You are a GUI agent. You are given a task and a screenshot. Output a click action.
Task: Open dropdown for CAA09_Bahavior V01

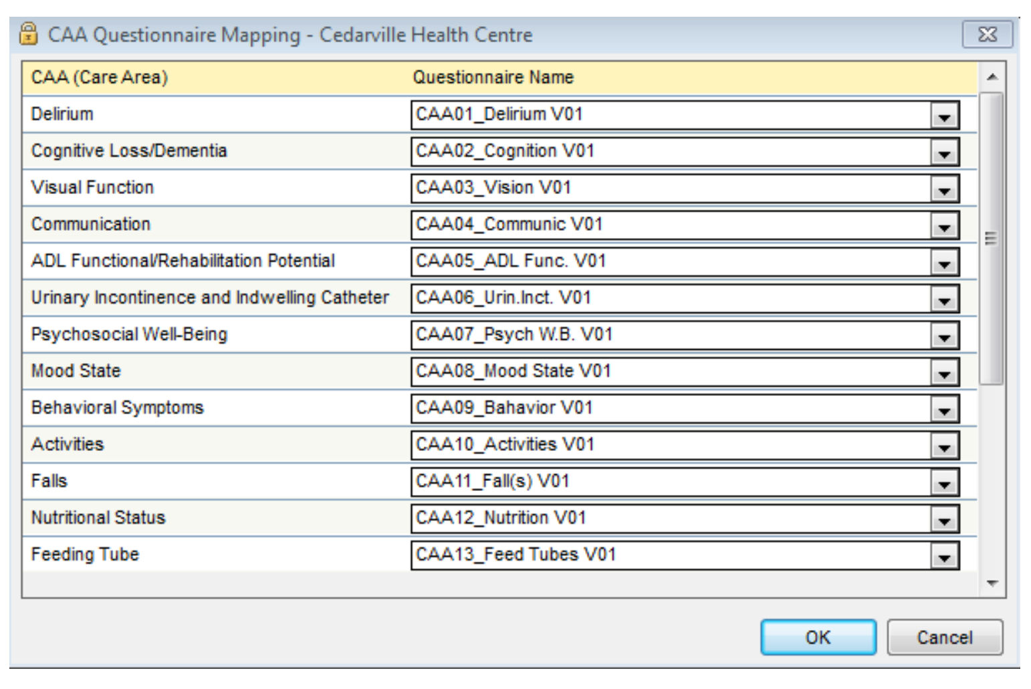pyautogui.click(x=944, y=410)
